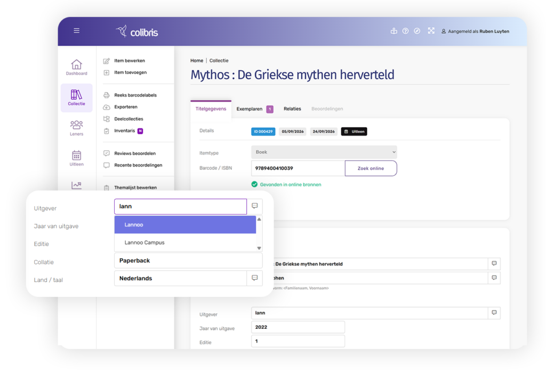
Task: Click suggestion list scroll up arrow
Action: (259, 219)
